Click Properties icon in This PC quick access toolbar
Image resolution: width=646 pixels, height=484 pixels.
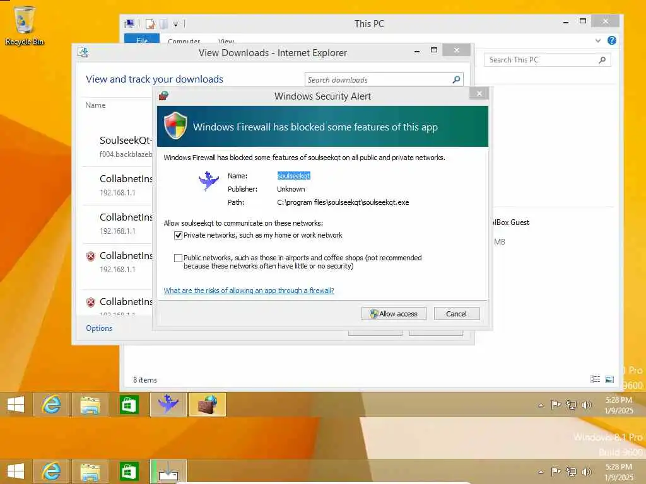click(150, 24)
